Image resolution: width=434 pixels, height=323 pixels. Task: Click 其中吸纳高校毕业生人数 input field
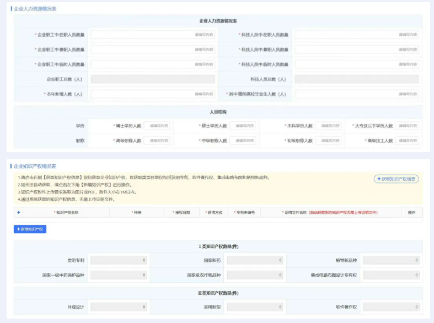tap(356, 94)
